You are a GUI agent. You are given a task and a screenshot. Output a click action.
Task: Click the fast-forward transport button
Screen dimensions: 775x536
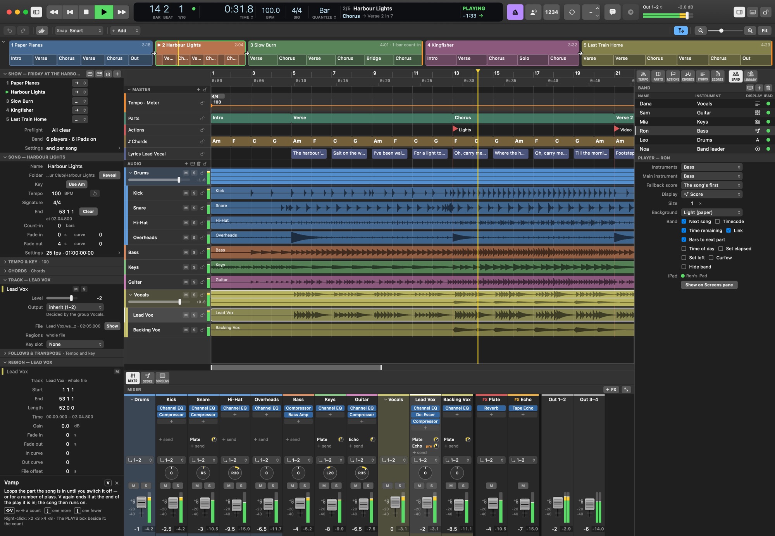(x=122, y=12)
